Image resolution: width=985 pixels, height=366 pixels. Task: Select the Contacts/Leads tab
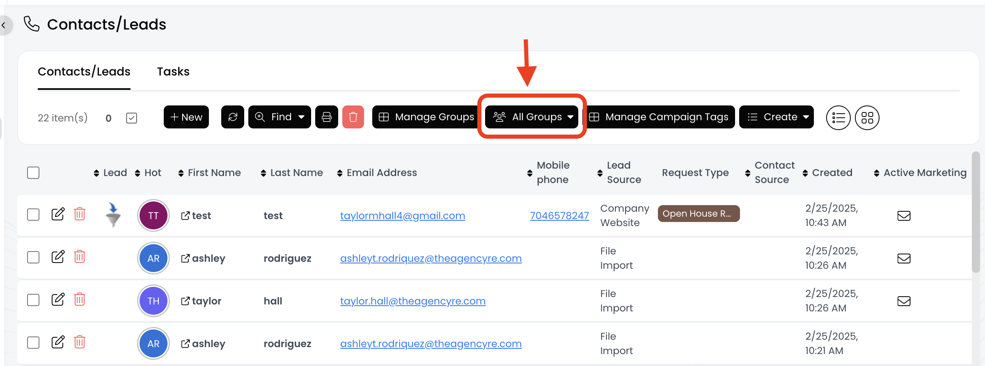click(x=84, y=72)
